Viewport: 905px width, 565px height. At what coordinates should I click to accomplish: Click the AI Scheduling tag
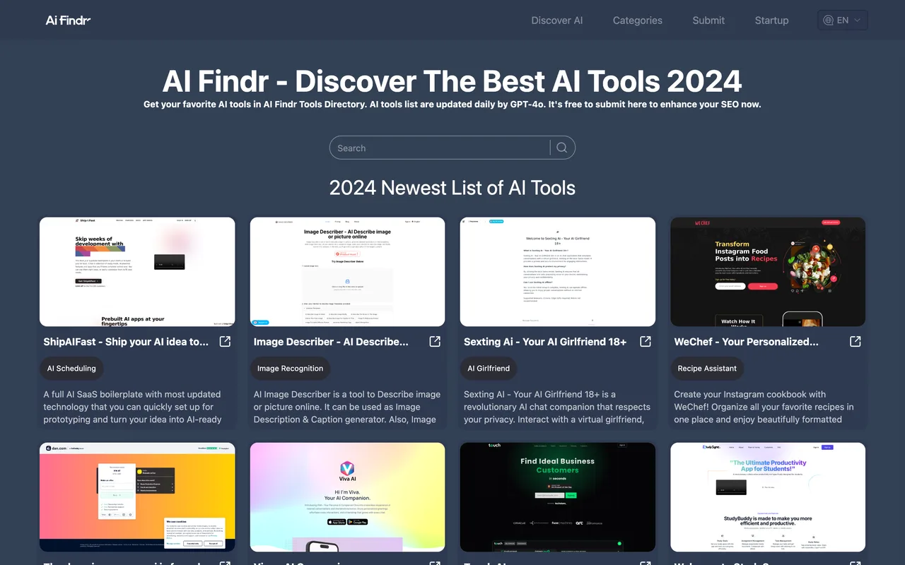pyautogui.click(x=71, y=369)
